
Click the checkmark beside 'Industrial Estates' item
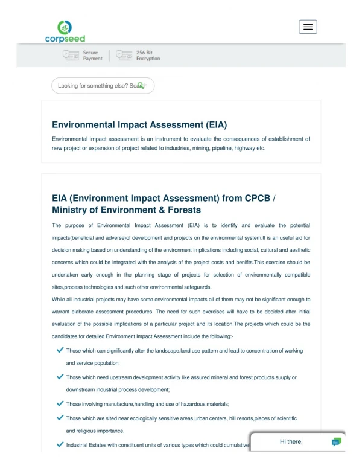60,444
